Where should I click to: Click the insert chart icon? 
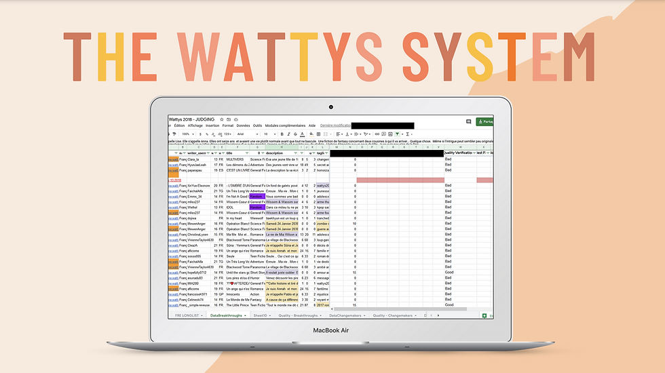(390, 134)
